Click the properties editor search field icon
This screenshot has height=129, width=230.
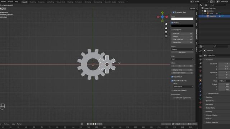point(215,46)
